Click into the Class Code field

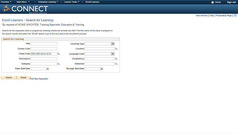(44, 54)
